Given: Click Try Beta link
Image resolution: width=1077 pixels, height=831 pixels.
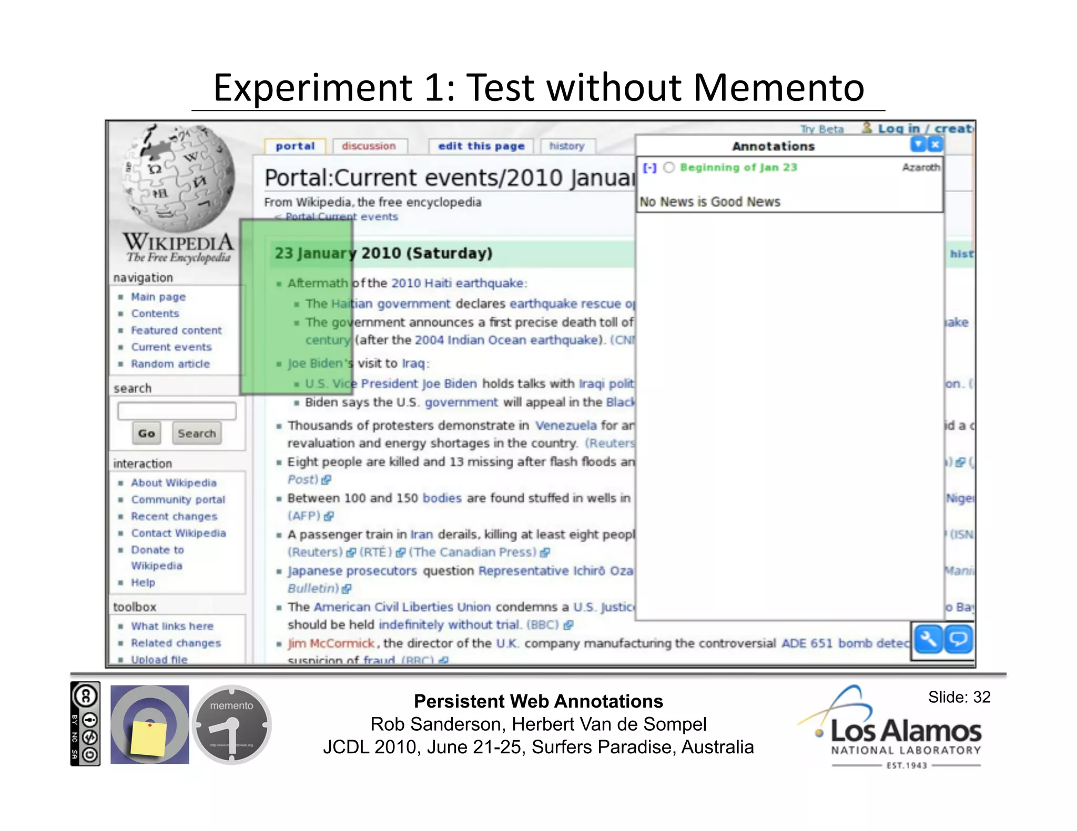Looking at the screenshot, I should click(x=822, y=129).
